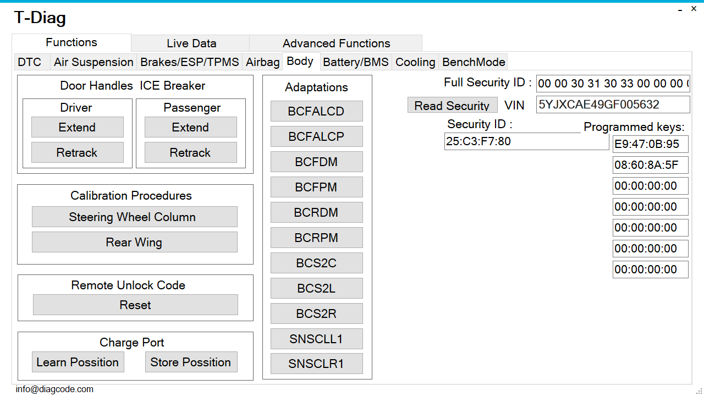Click Learn Possition for Charge Port
The width and height of the screenshot is (704, 396).
78,362
